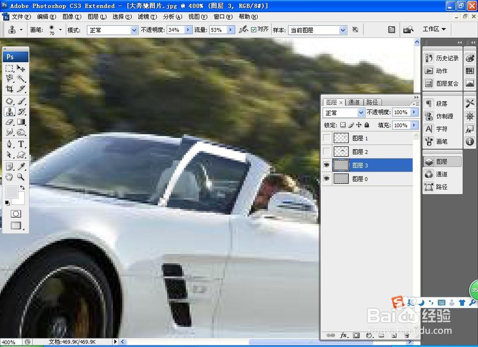Viewport: 478px width, 347px height.
Task: Open the brush preset picker dropdown
Action: 60,30
